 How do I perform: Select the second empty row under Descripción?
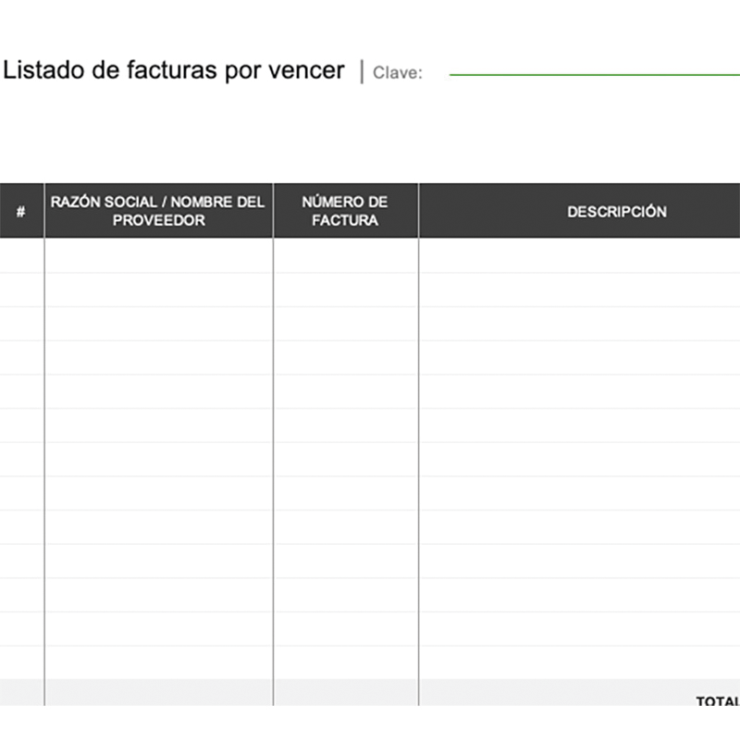(579, 290)
